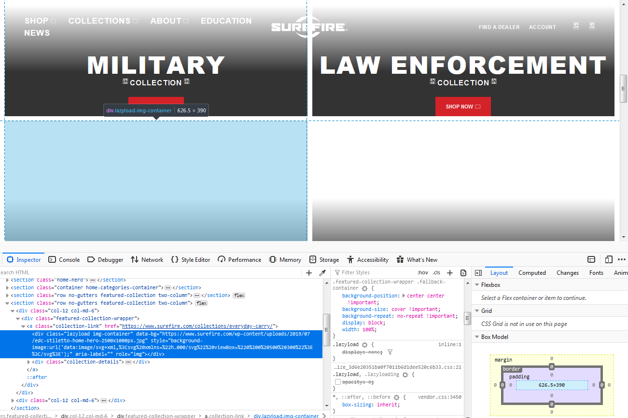The width and height of the screenshot is (628, 418).
Task: Switch to the Changes sidebar tab
Action: (x=567, y=273)
